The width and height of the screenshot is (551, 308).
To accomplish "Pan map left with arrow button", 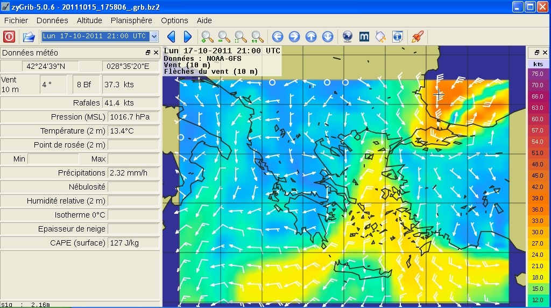I will tap(278, 37).
